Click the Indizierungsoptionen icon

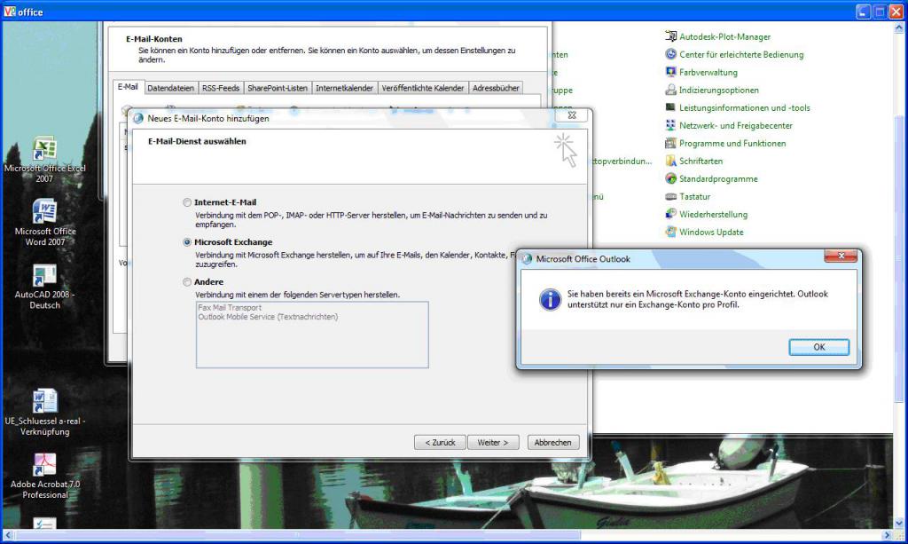click(x=670, y=90)
